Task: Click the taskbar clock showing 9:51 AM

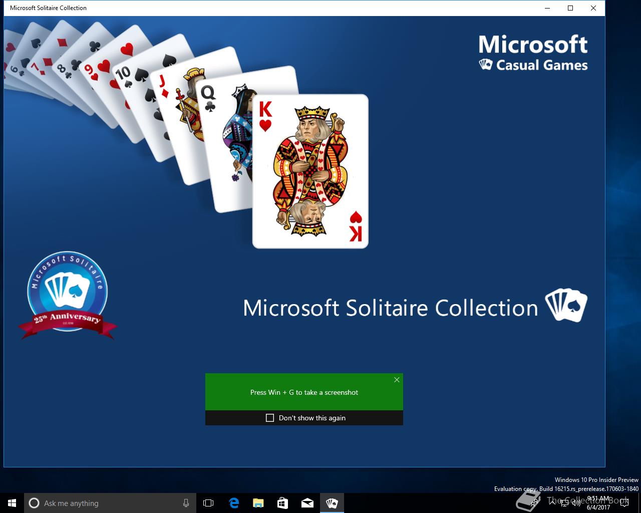Action: click(x=598, y=503)
